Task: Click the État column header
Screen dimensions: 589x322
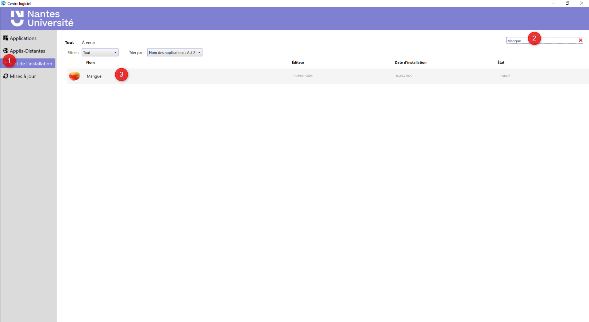Action: [x=501, y=62]
